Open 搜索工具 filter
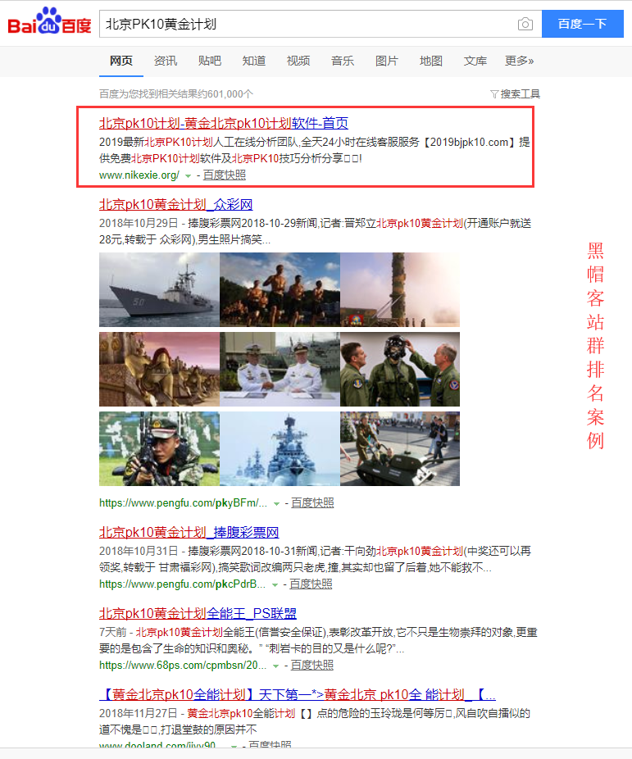 pyautogui.click(x=516, y=94)
